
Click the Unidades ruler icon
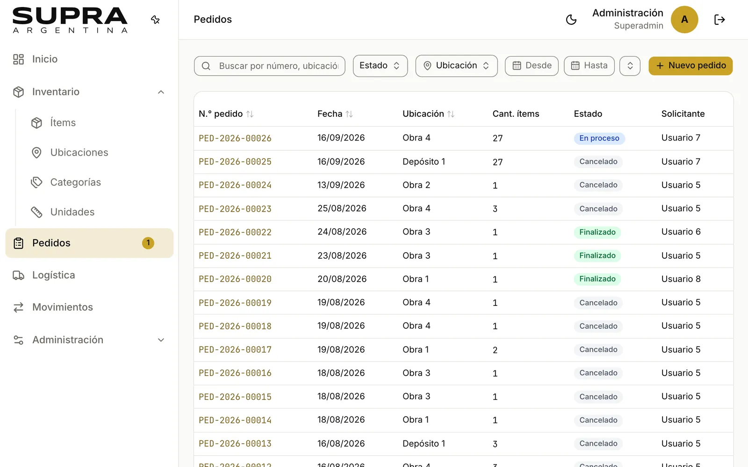(36, 212)
